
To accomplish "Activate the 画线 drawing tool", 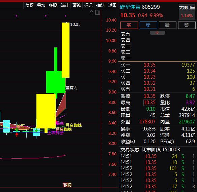I will [x=77, y=5].
